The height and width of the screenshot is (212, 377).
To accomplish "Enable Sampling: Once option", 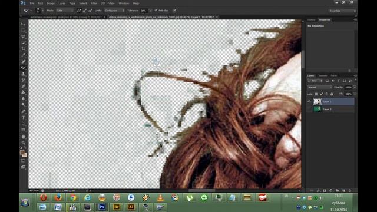I will 85,11.
